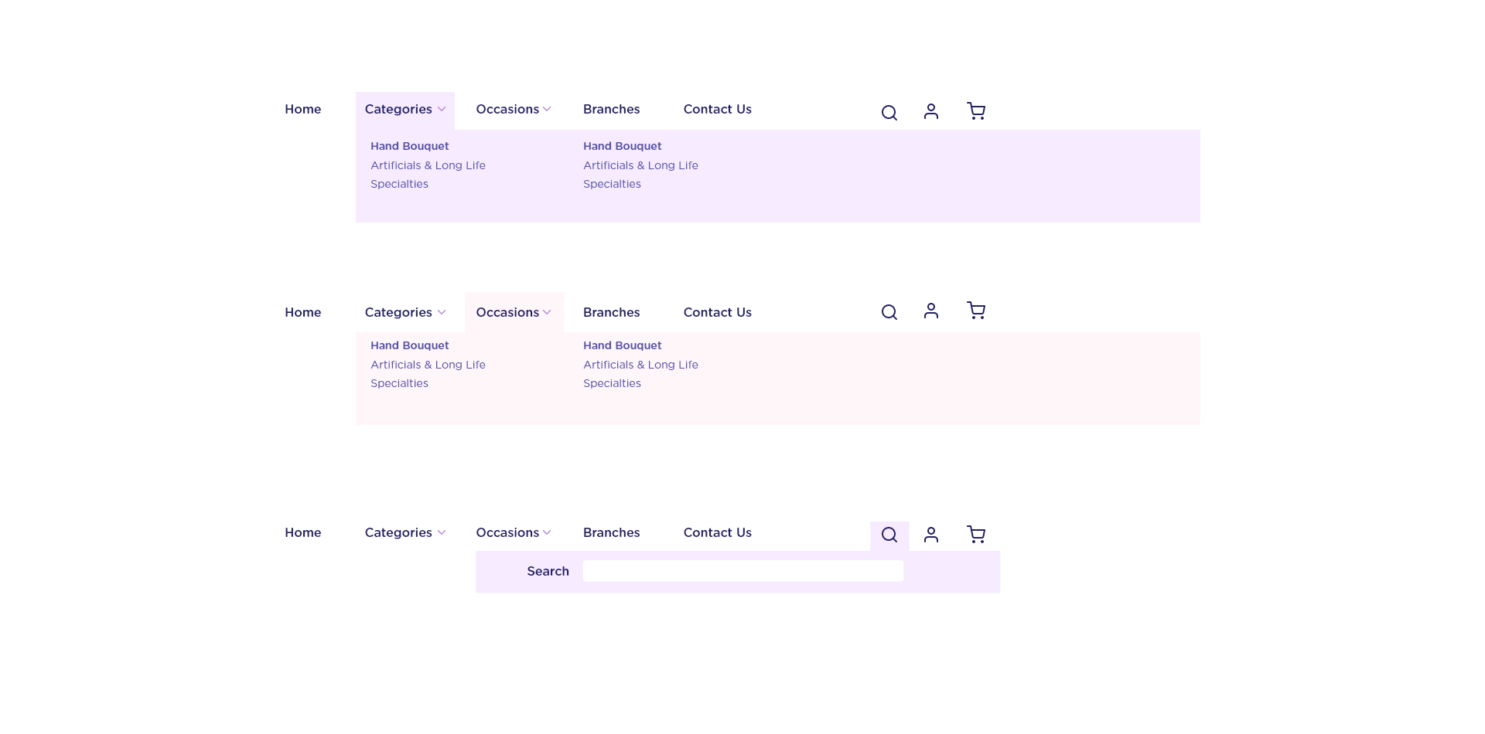This screenshot has height=734, width=1485.
Task: Click the highlighted search icon above the search bar
Action: pos(889,535)
